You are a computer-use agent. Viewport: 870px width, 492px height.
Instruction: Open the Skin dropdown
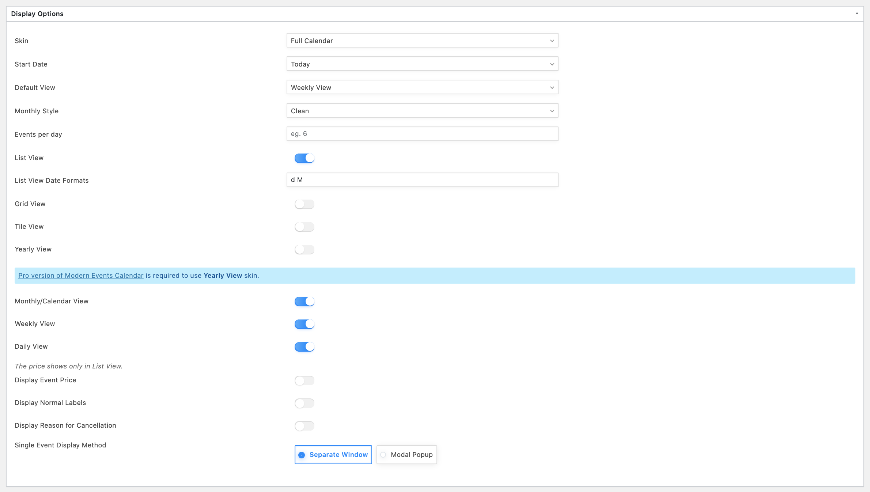pyautogui.click(x=422, y=41)
